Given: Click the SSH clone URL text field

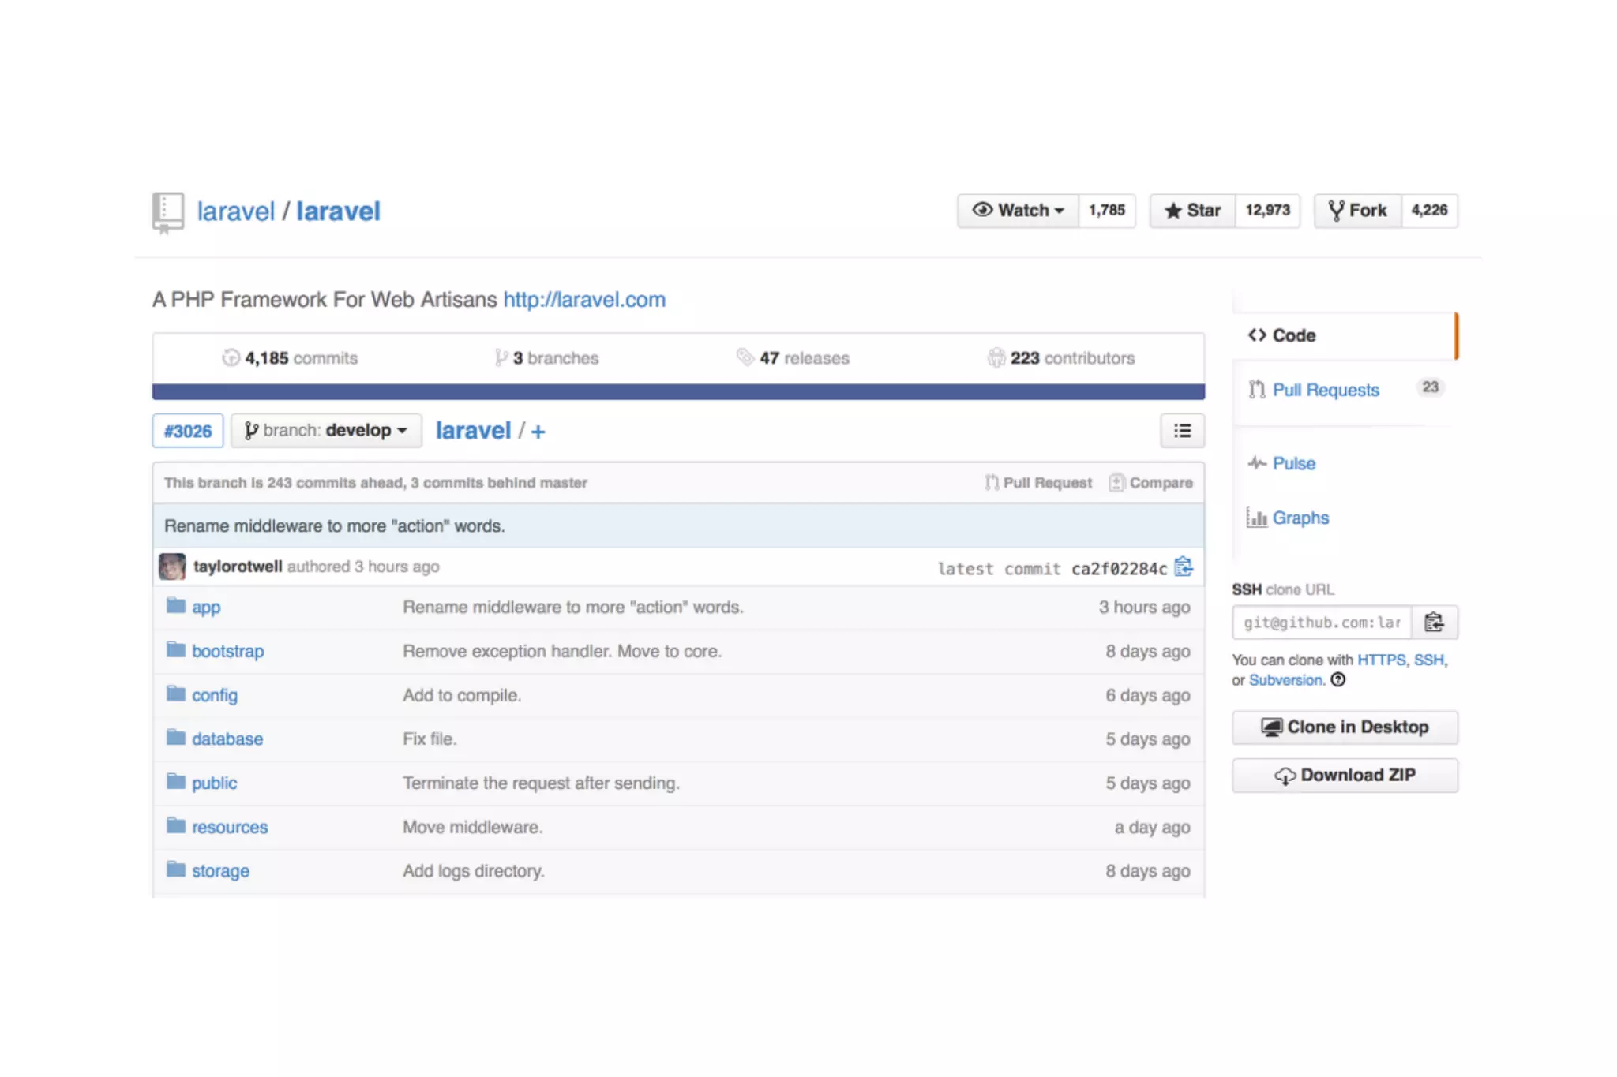Looking at the screenshot, I should click(x=1322, y=623).
